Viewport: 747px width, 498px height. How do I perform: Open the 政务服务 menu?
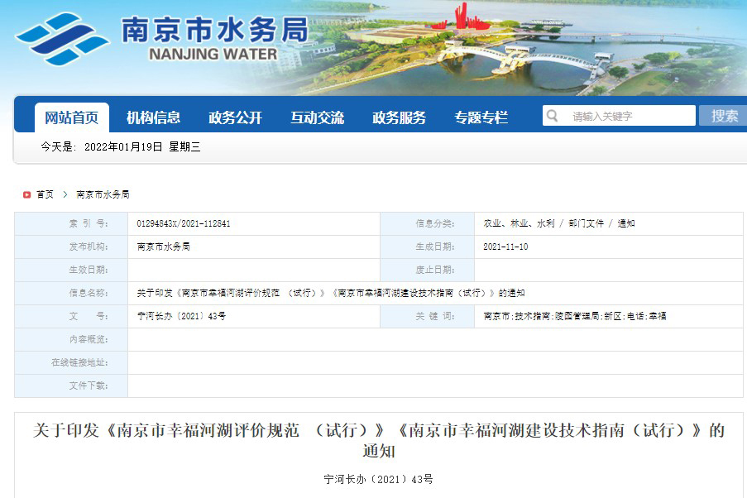pos(399,117)
